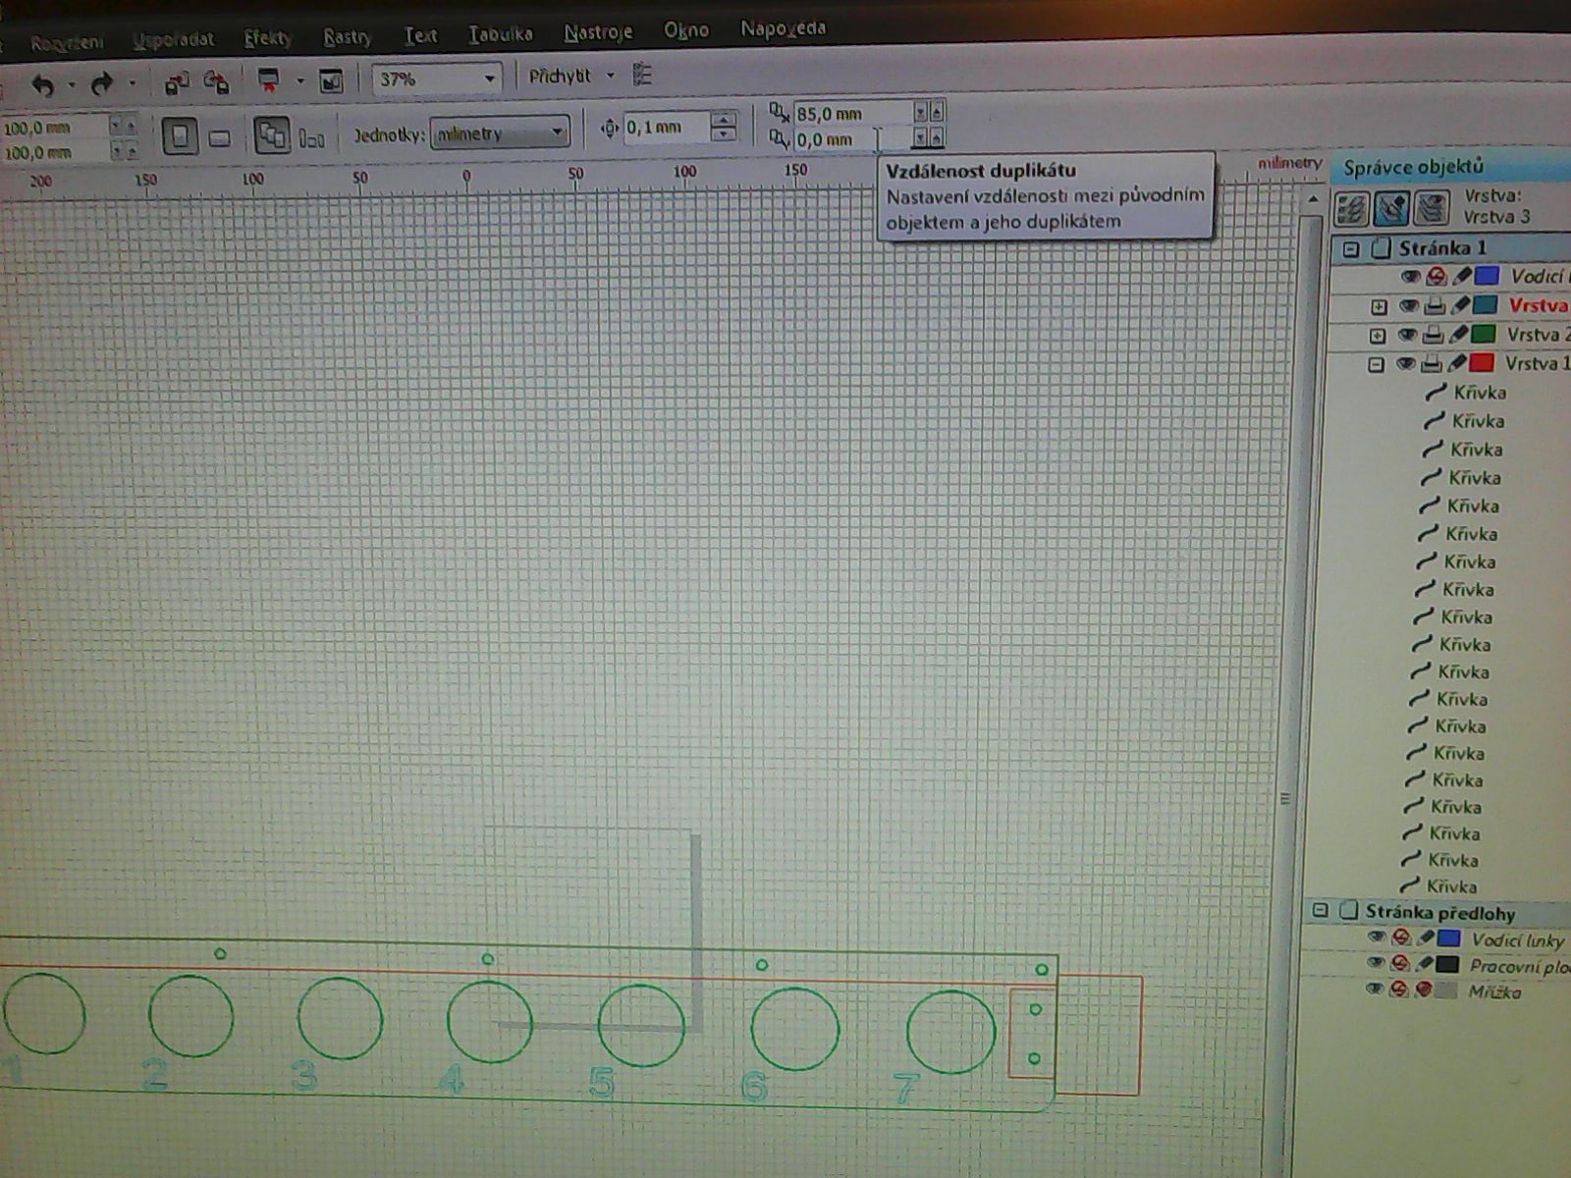The width and height of the screenshot is (1571, 1178).
Task: Open the Jednotky units dropdown
Action: 557,133
